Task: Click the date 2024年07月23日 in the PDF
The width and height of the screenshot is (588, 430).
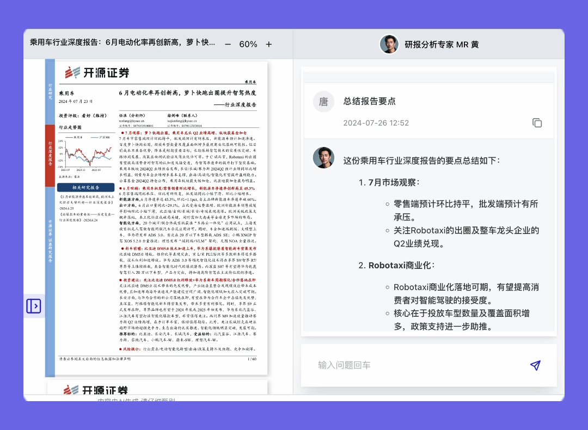Action: click(x=76, y=101)
